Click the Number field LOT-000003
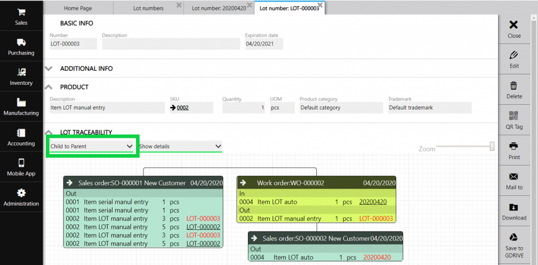 [74, 44]
